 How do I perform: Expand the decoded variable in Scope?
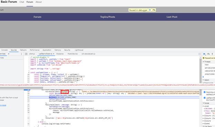coord(204,109)
